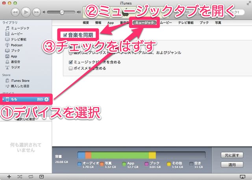Image resolution: width=252 pixels, height=180 pixels.
Task: Select the selected playlists, artists, albums and genres radio button
Action: pos(70,53)
